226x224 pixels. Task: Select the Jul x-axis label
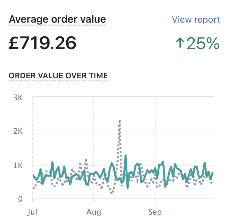click(x=33, y=212)
